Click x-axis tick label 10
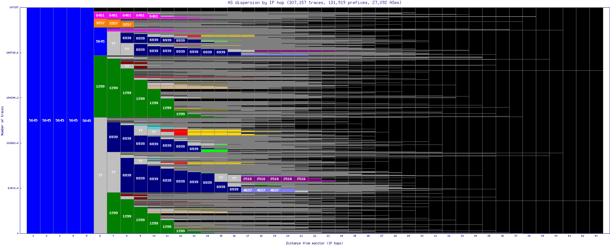The width and height of the screenshot is (610, 245). (154, 236)
